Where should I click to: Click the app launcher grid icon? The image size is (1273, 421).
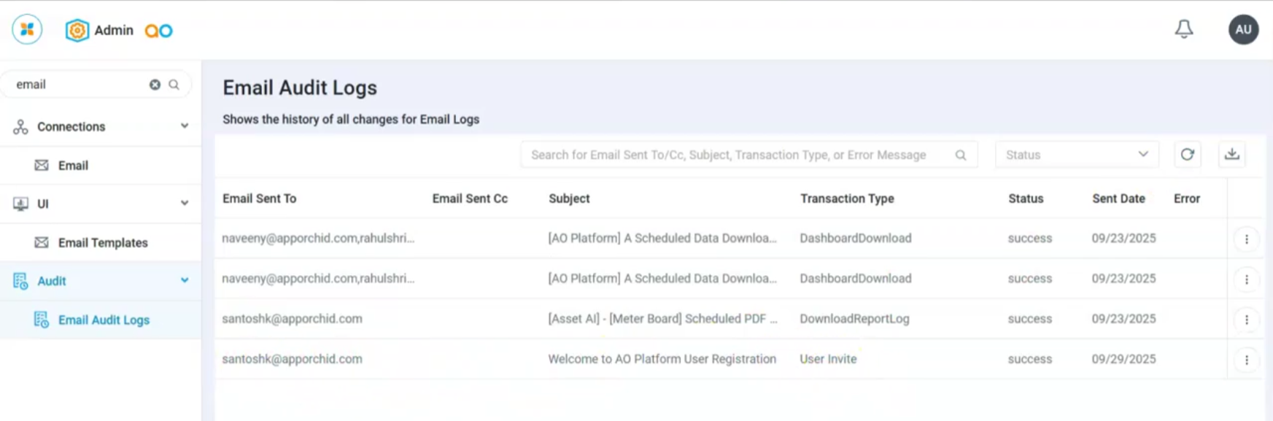point(27,30)
